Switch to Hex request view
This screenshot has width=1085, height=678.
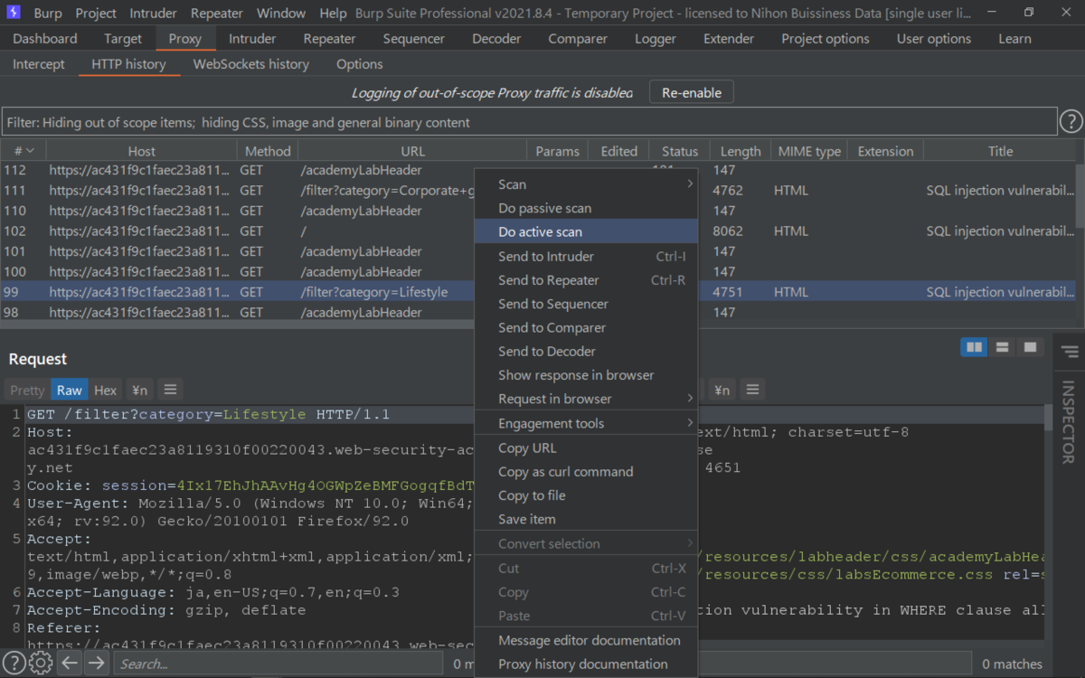click(106, 390)
